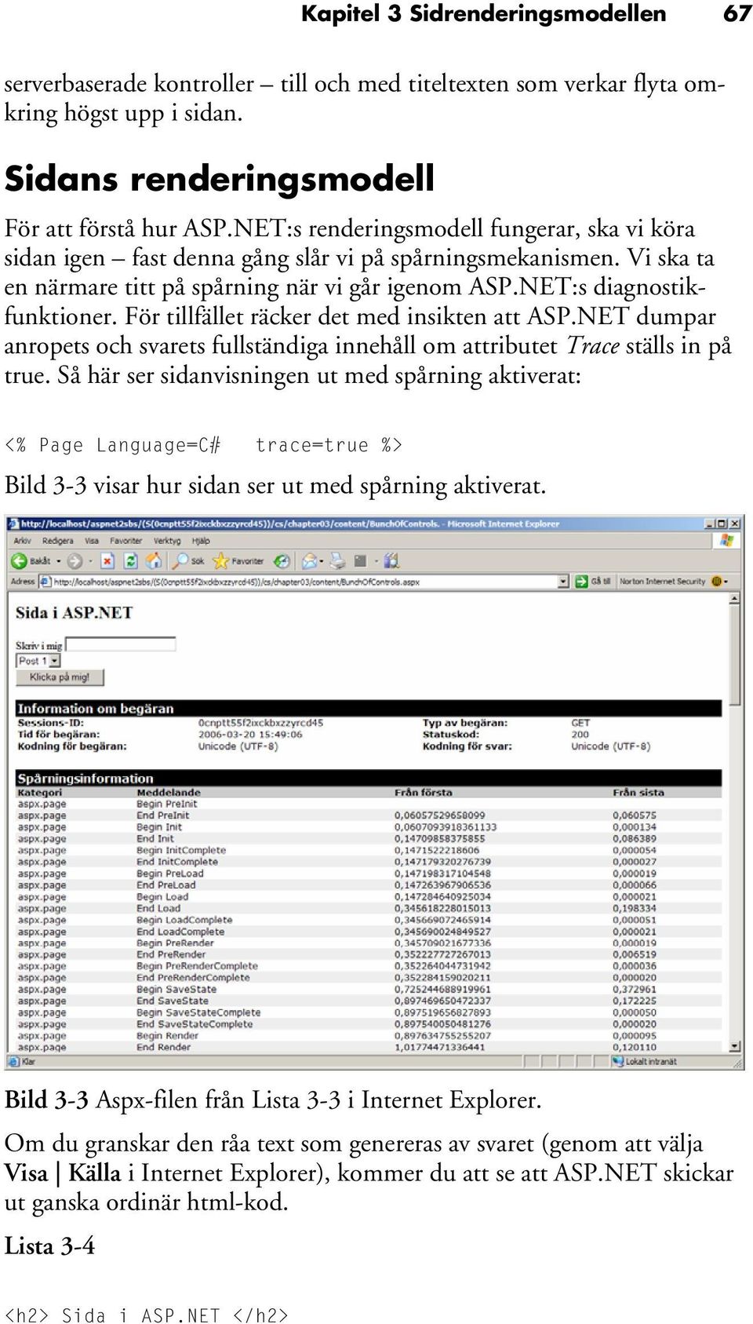Viewport: 753px width, 1324px height.
Task: Open the Redigera menu
Action: tap(57, 541)
